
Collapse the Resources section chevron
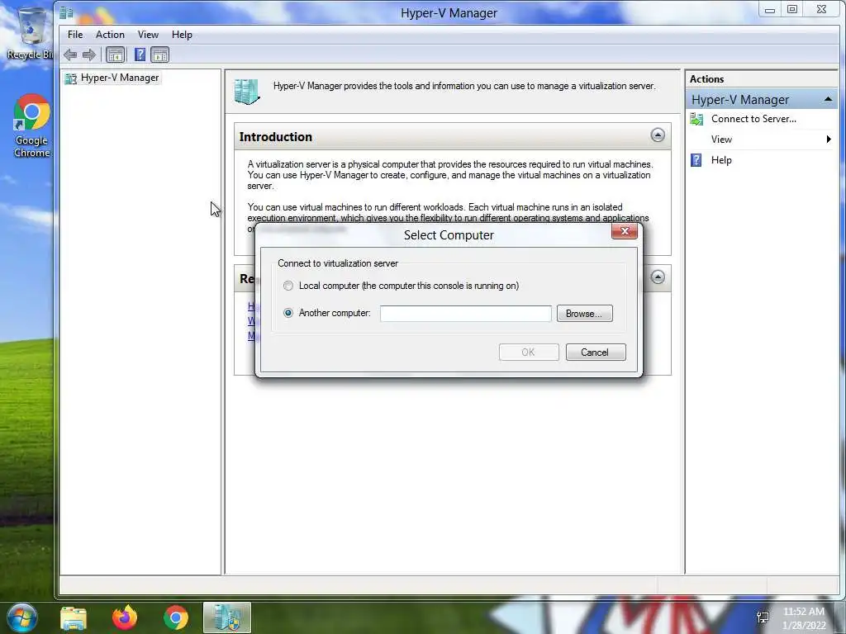[x=657, y=277]
